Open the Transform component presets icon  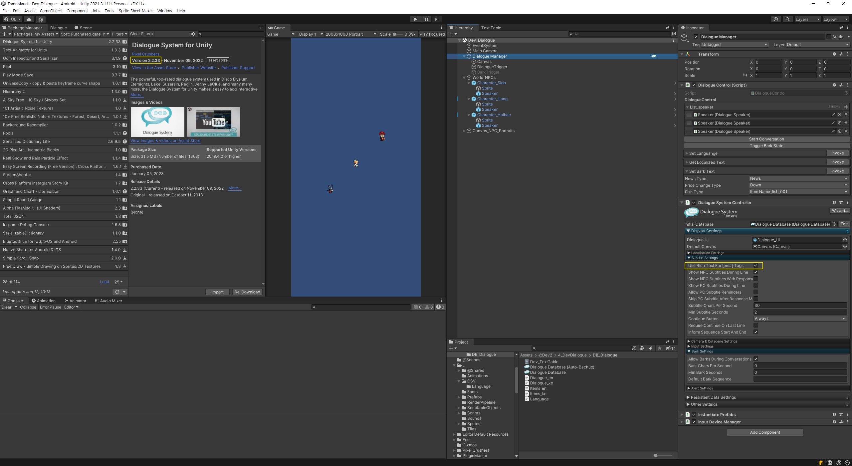[841, 54]
